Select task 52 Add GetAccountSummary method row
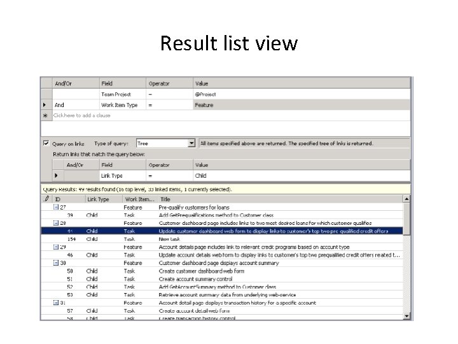 pyautogui.click(x=222, y=287)
